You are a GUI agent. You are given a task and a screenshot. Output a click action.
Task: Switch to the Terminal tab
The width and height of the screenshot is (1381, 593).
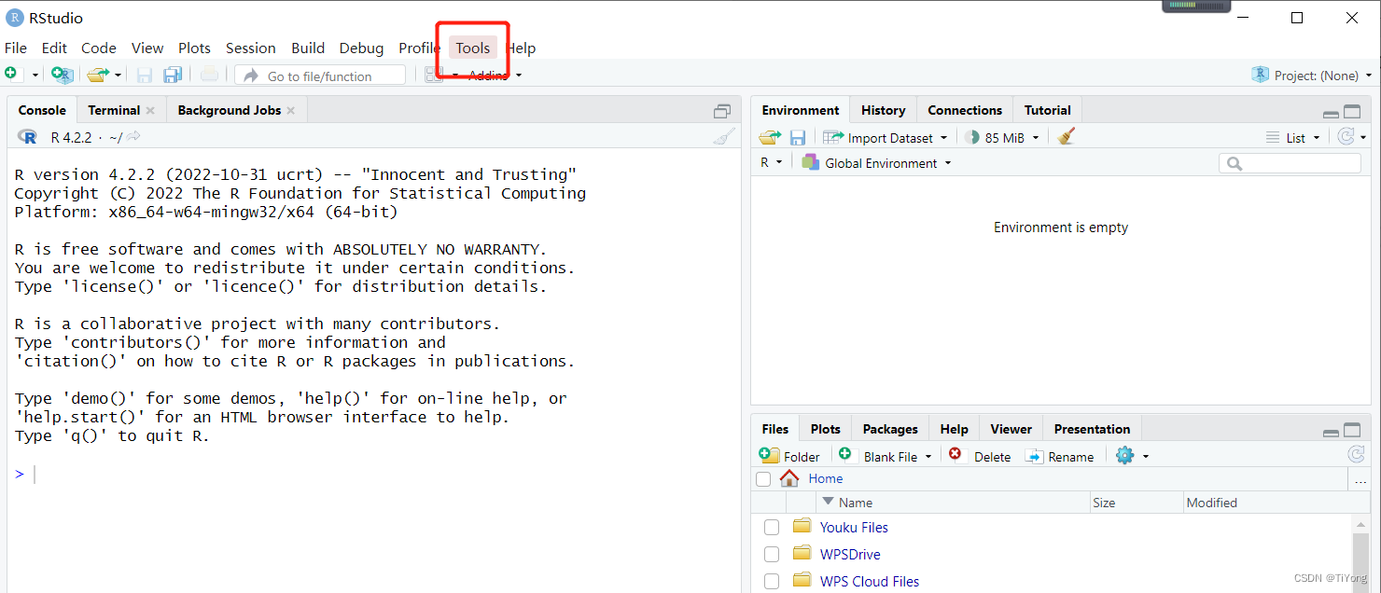pyautogui.click(x=114, y=110)
